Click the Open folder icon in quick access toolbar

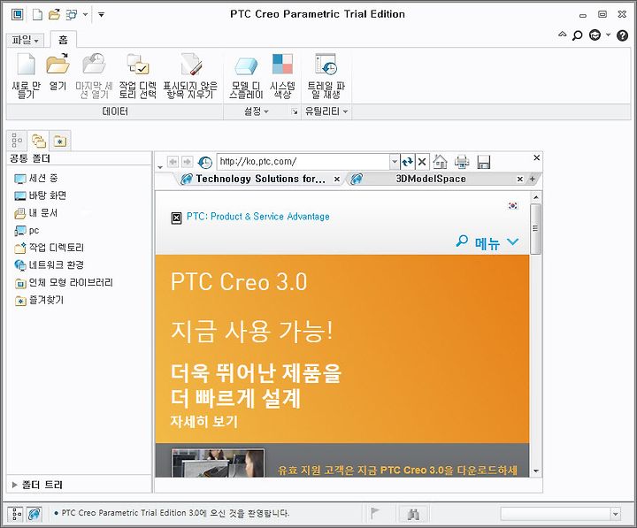pos(55,15)
